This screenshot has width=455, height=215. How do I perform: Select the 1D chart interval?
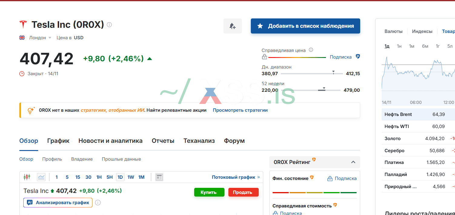(120, 177)
